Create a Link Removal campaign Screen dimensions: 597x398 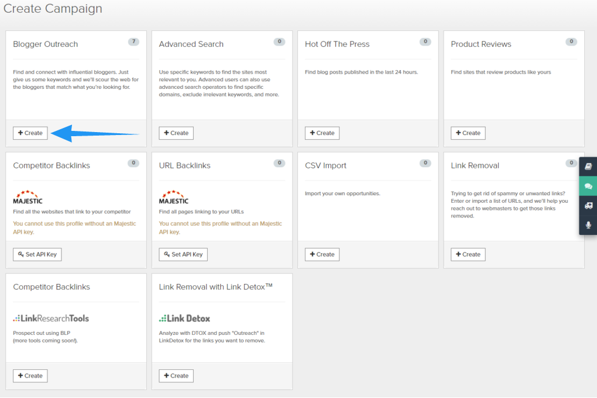(468, 255)
